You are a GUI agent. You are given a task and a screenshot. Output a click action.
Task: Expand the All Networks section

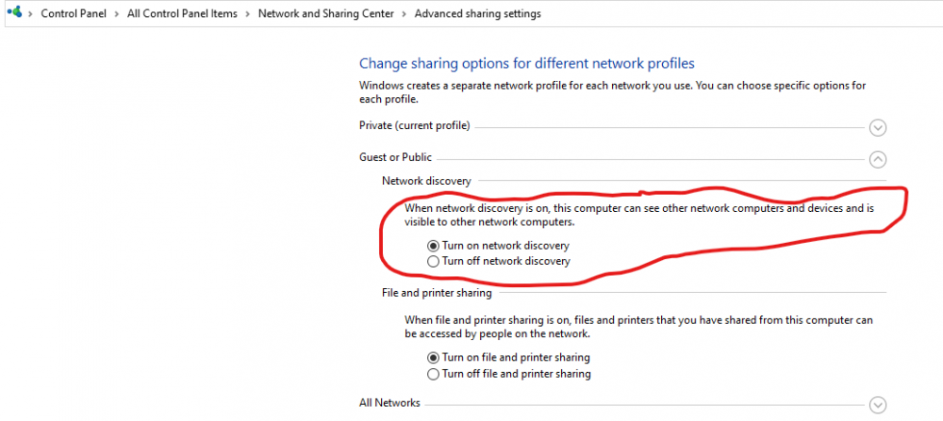(x=878, y=405)
